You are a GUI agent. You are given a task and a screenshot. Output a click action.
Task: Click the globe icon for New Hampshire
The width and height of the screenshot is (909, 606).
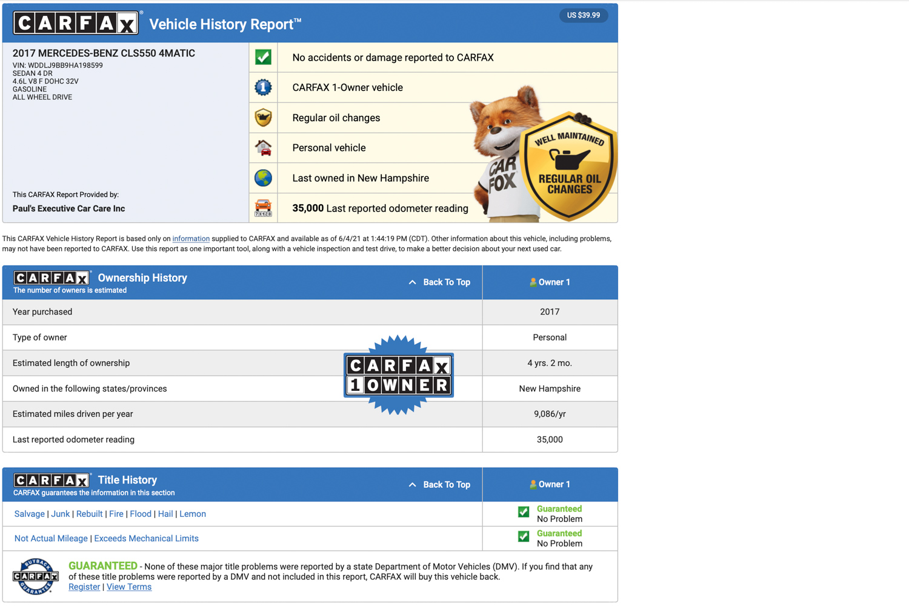(263, 178)
